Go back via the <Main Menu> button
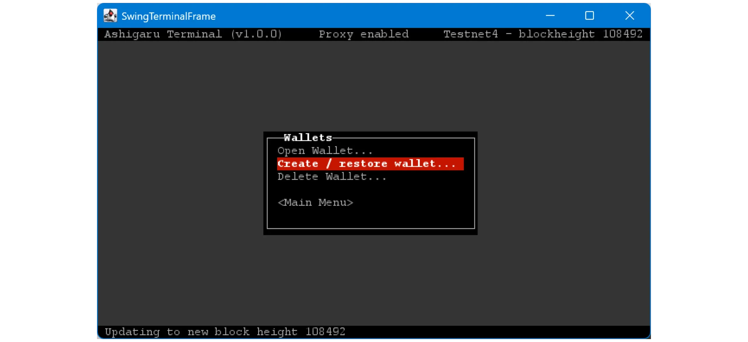The image size is (748, 342). [x=315, y=202]
